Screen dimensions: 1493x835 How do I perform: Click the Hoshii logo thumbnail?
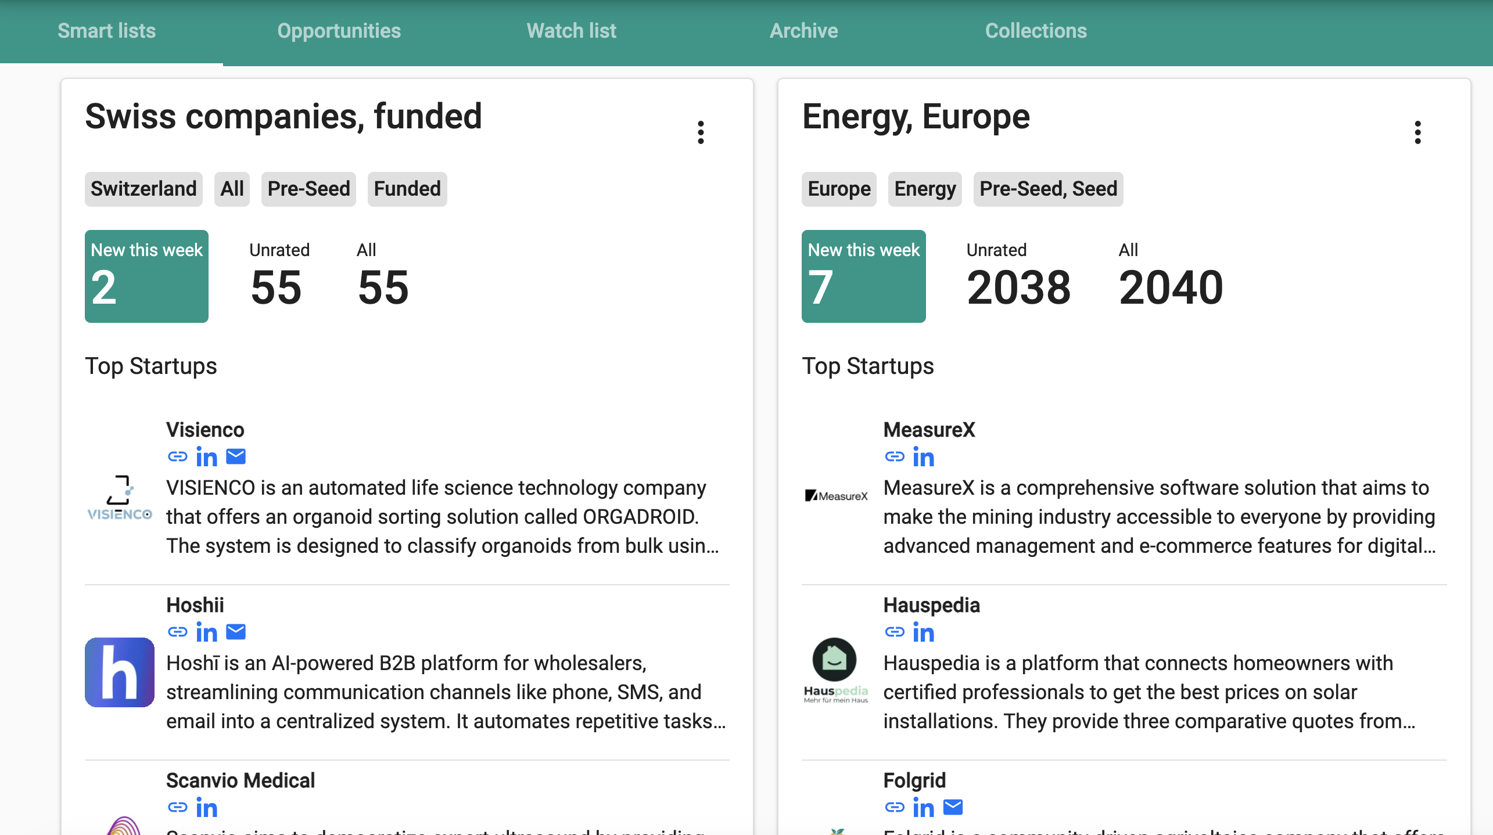click(120, 672)
